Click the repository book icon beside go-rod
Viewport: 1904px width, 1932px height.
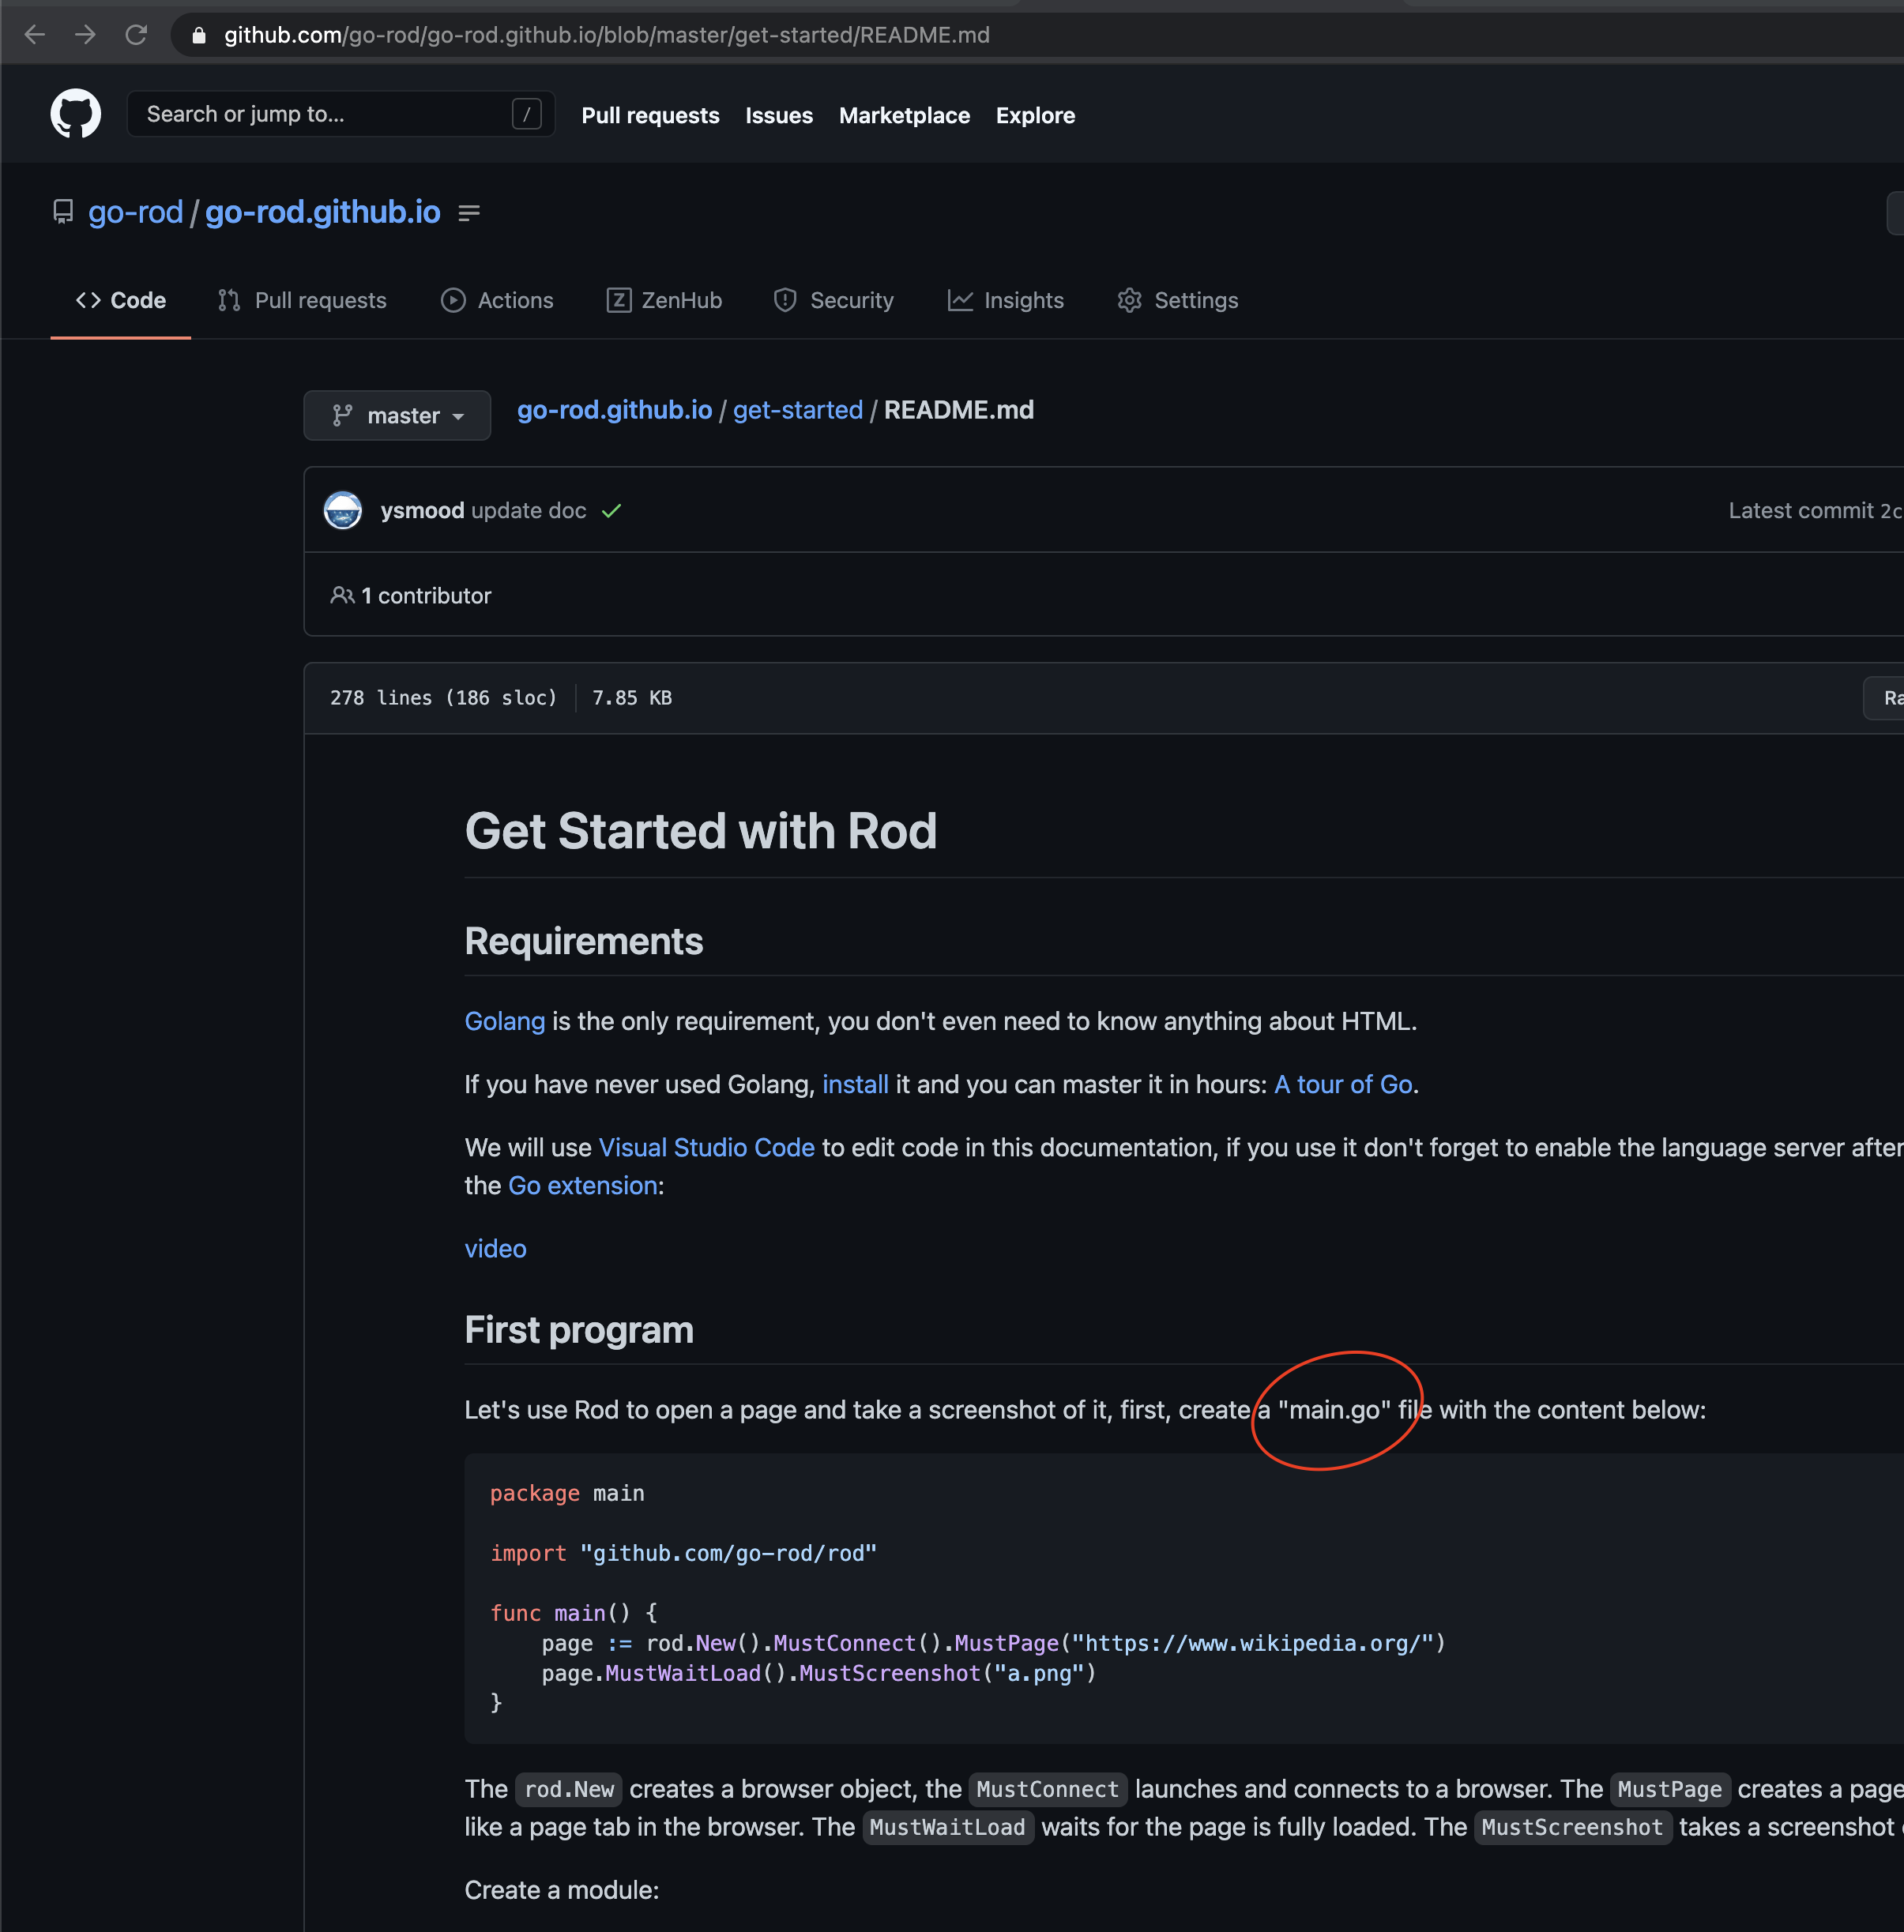(62, 212)
